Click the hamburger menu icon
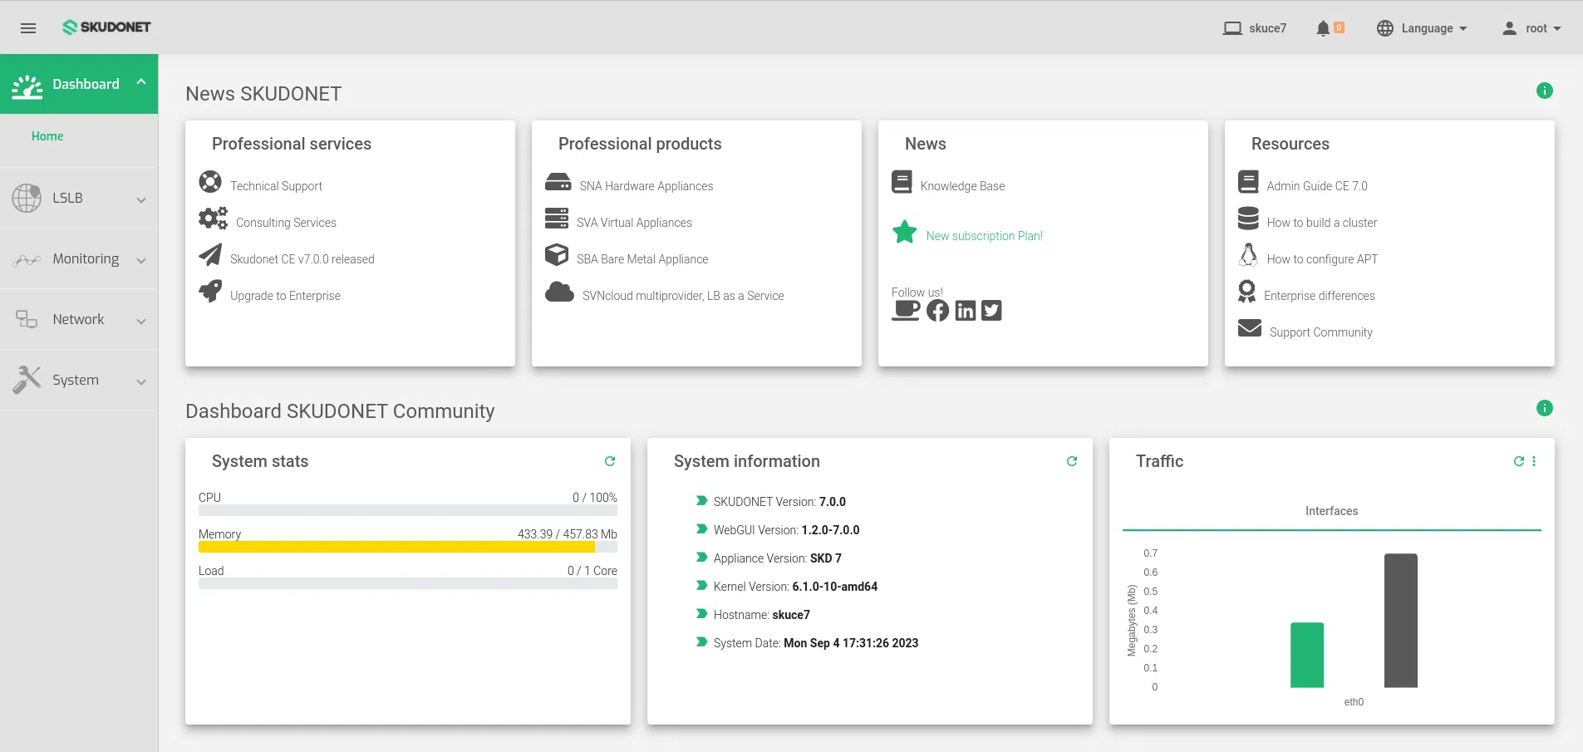This screenshot has height=752, width=1583. (28, 28)
